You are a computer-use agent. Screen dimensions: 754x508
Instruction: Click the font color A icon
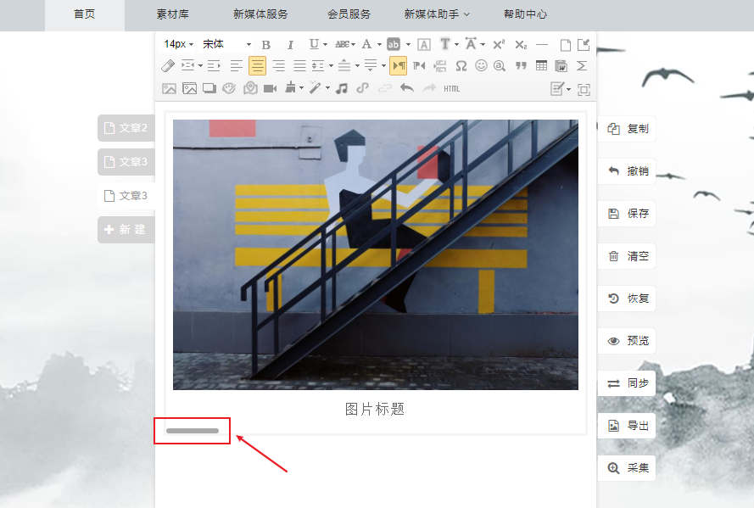[366, 44]
